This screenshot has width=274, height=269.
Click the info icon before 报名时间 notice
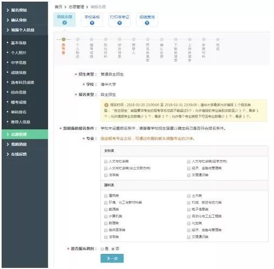(x=106, y=105)
